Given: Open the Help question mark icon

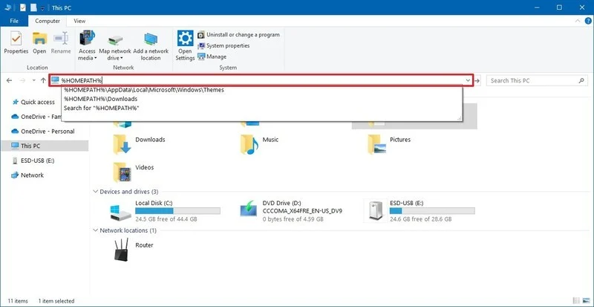Looking at the screenshot, I should 588,21.
